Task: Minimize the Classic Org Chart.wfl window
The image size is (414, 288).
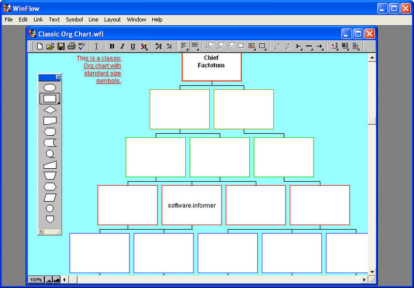Action: [346, 34]
